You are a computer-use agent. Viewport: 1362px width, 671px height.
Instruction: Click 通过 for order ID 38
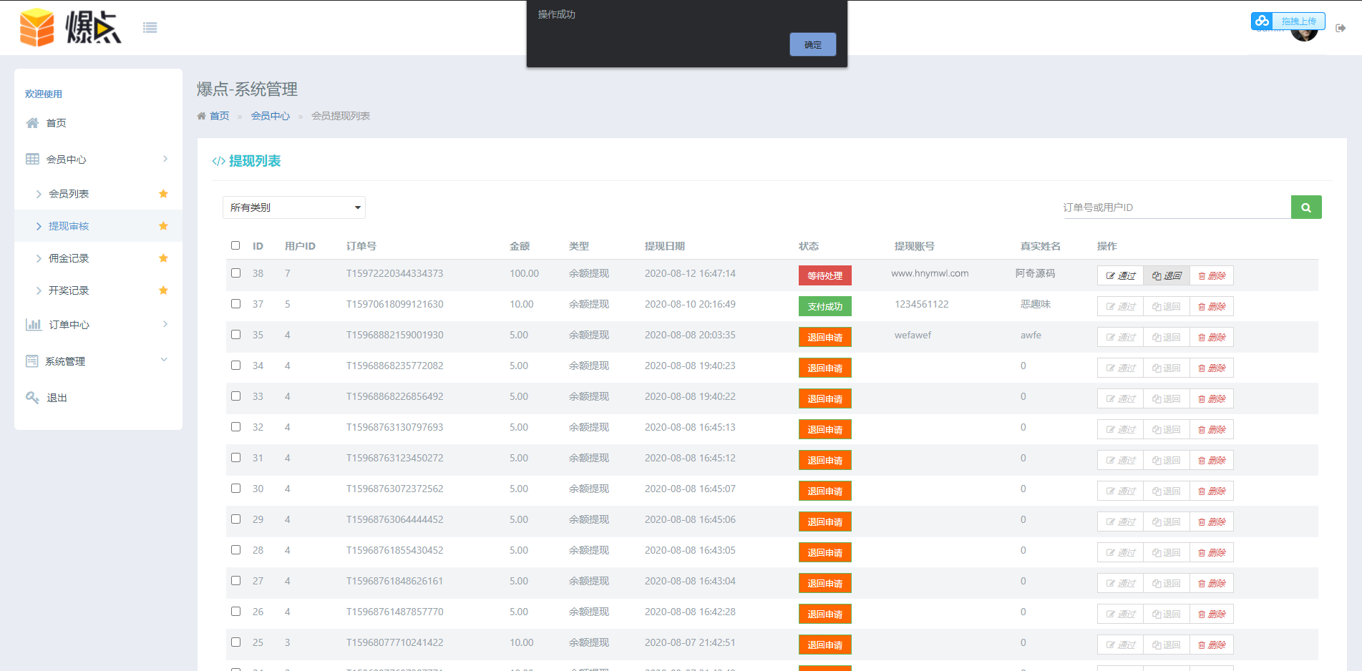[1120, 275]
